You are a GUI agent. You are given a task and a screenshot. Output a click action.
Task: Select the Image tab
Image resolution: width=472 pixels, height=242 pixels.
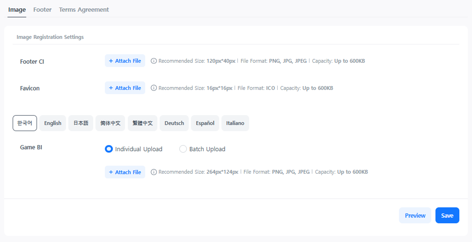click(x=17, y=10)
